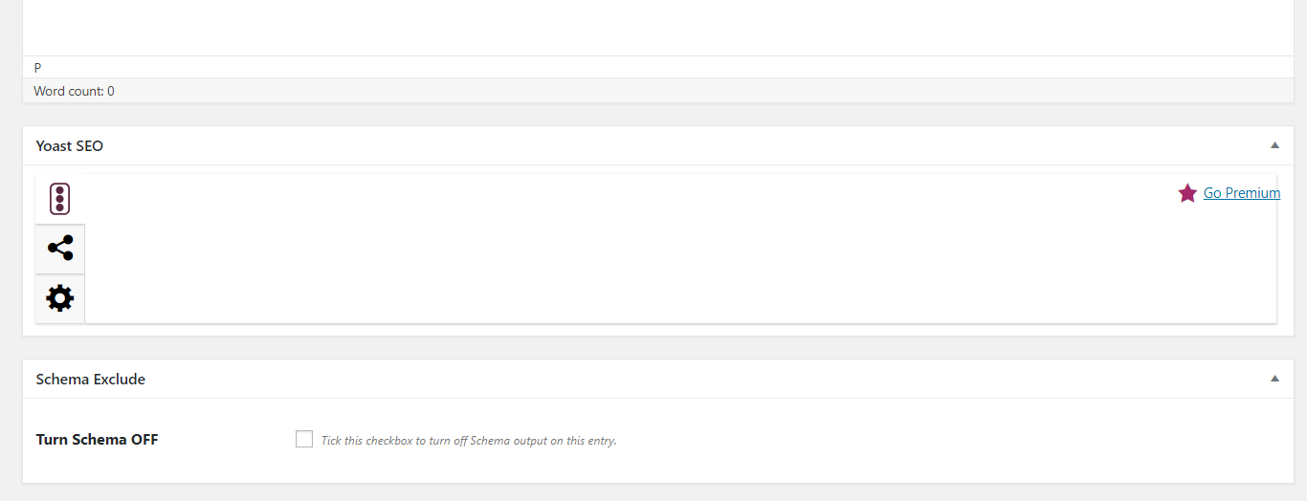Image resolution: width=1307 pixels, height=501 pixels.
Task: Collapse the Yoast SEO panel arrow
Action: point(1274,145)
